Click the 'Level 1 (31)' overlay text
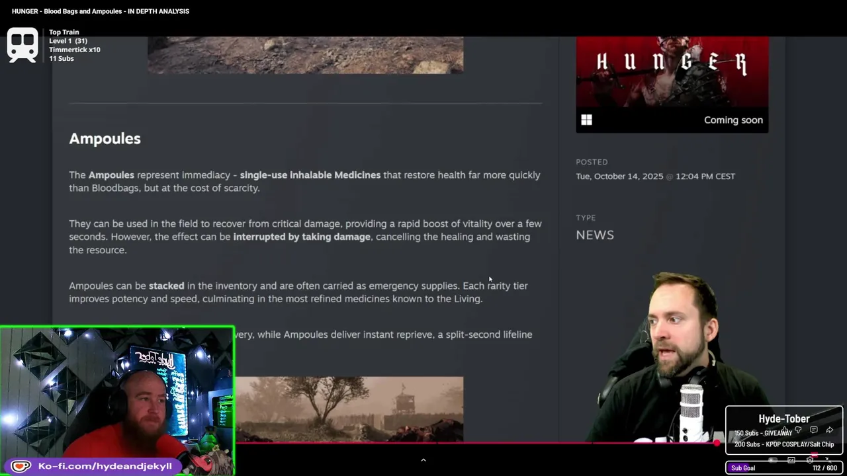Viewport: 847px width, 476px height. (x=68, y=41)
